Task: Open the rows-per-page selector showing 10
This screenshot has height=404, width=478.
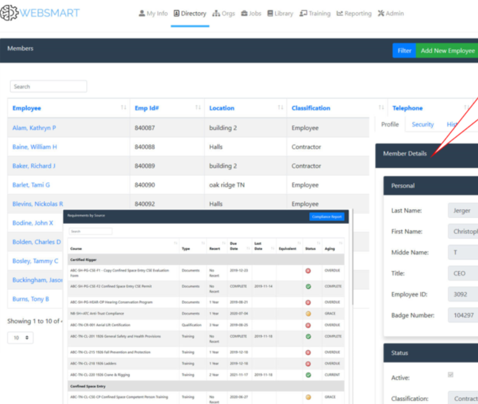Action: 20,337
